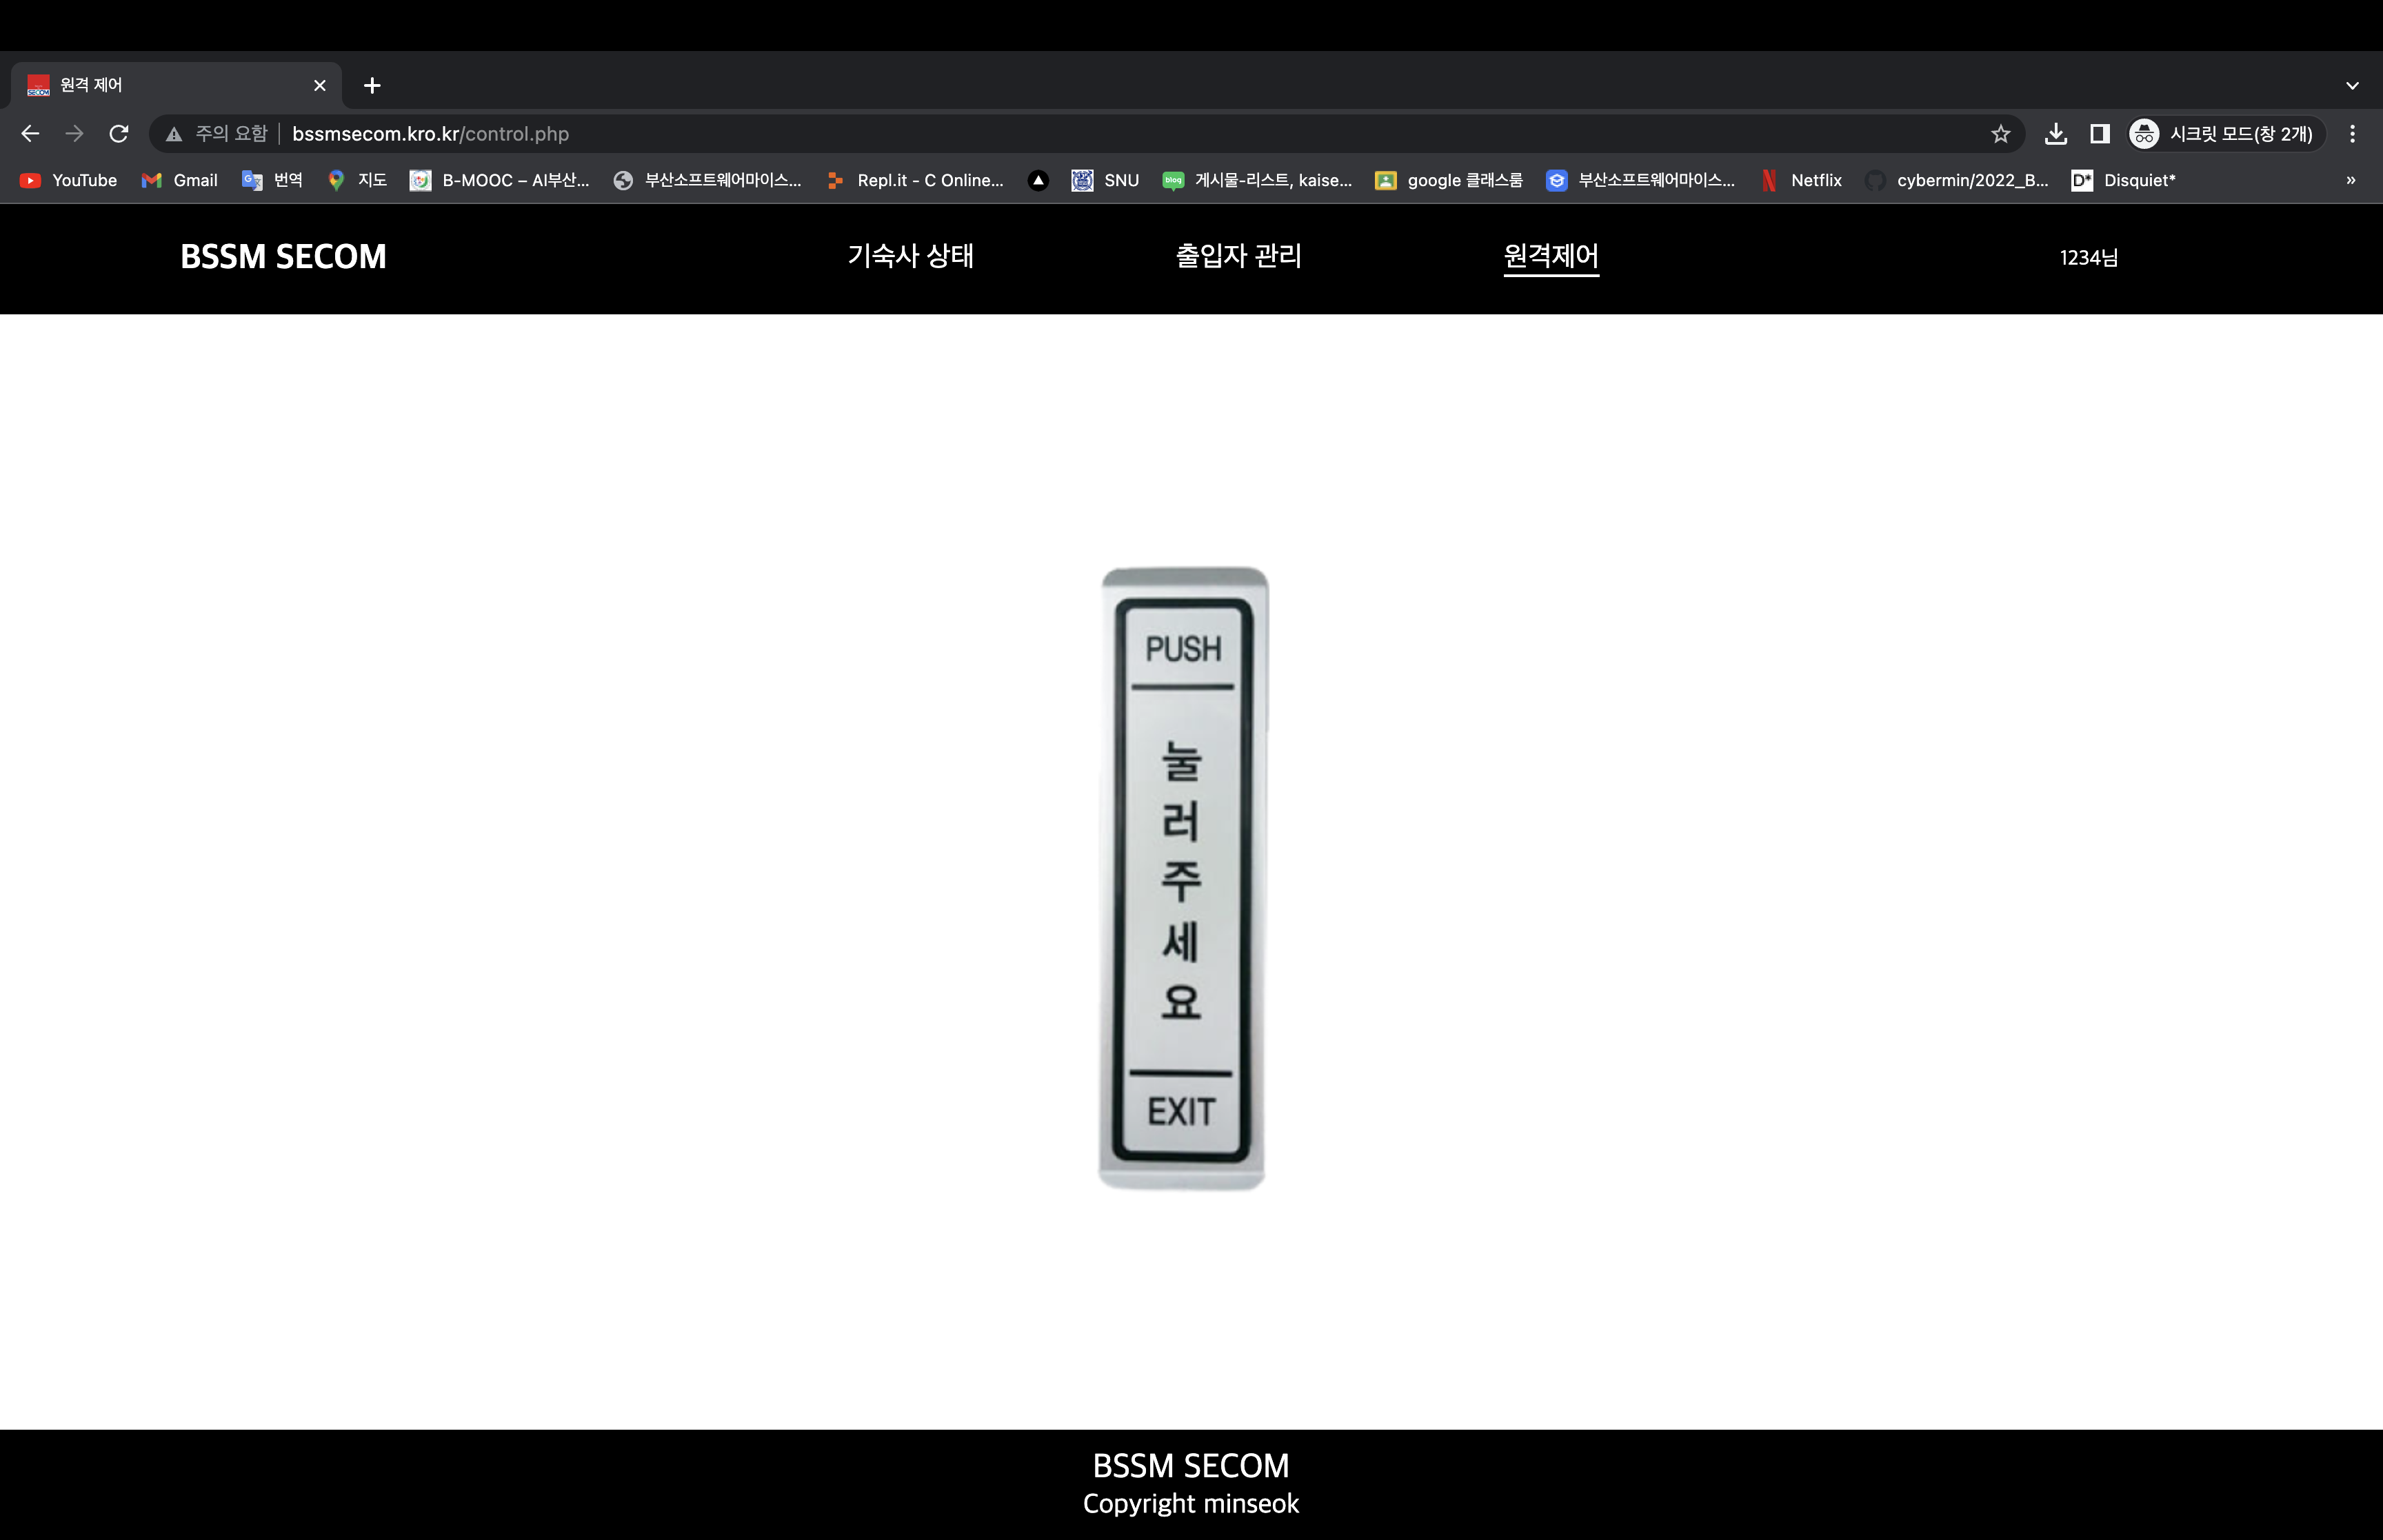Viewport: 2383px width, 1540px height.
Task: Open the 게시물-리스트, kaise blog bookmark
Action: [x=1257, y=181]
